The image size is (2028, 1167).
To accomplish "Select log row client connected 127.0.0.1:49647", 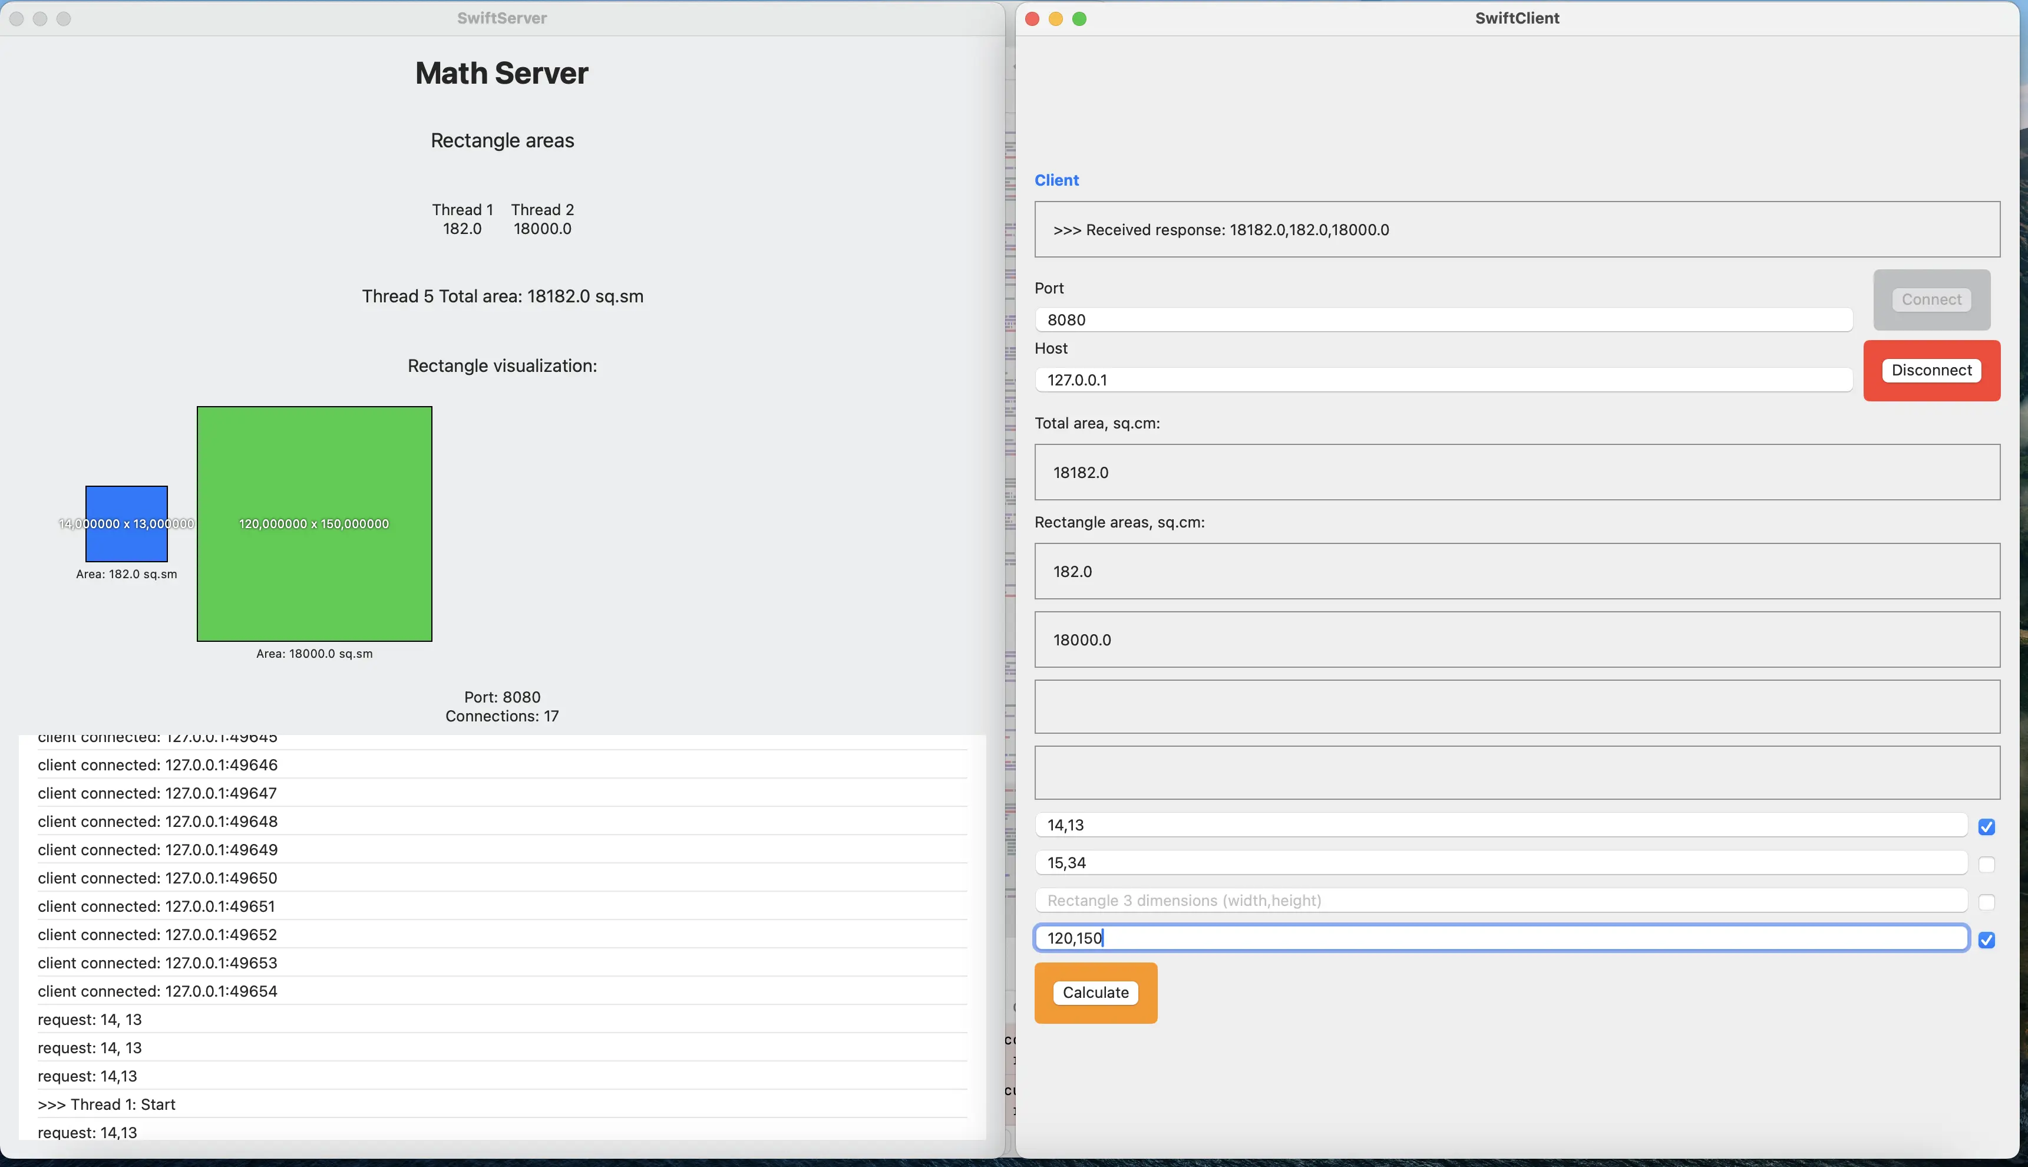I will tap(503, 793).
